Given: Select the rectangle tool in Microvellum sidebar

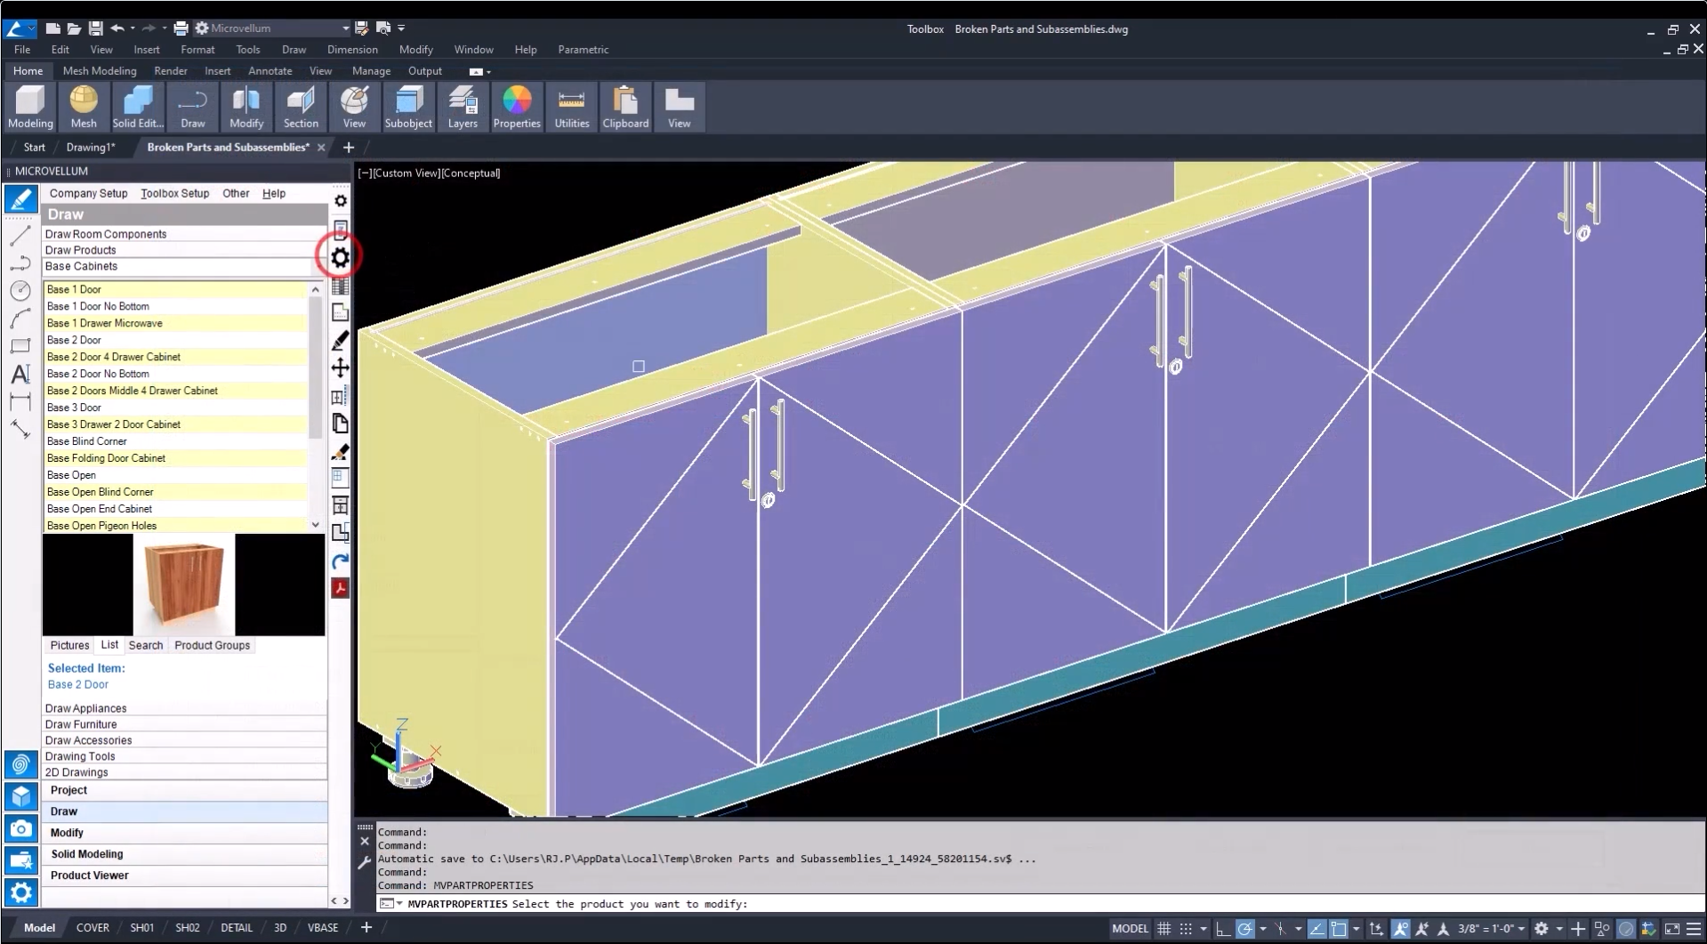Looking at the screenshot, I should tap(20, 346).
